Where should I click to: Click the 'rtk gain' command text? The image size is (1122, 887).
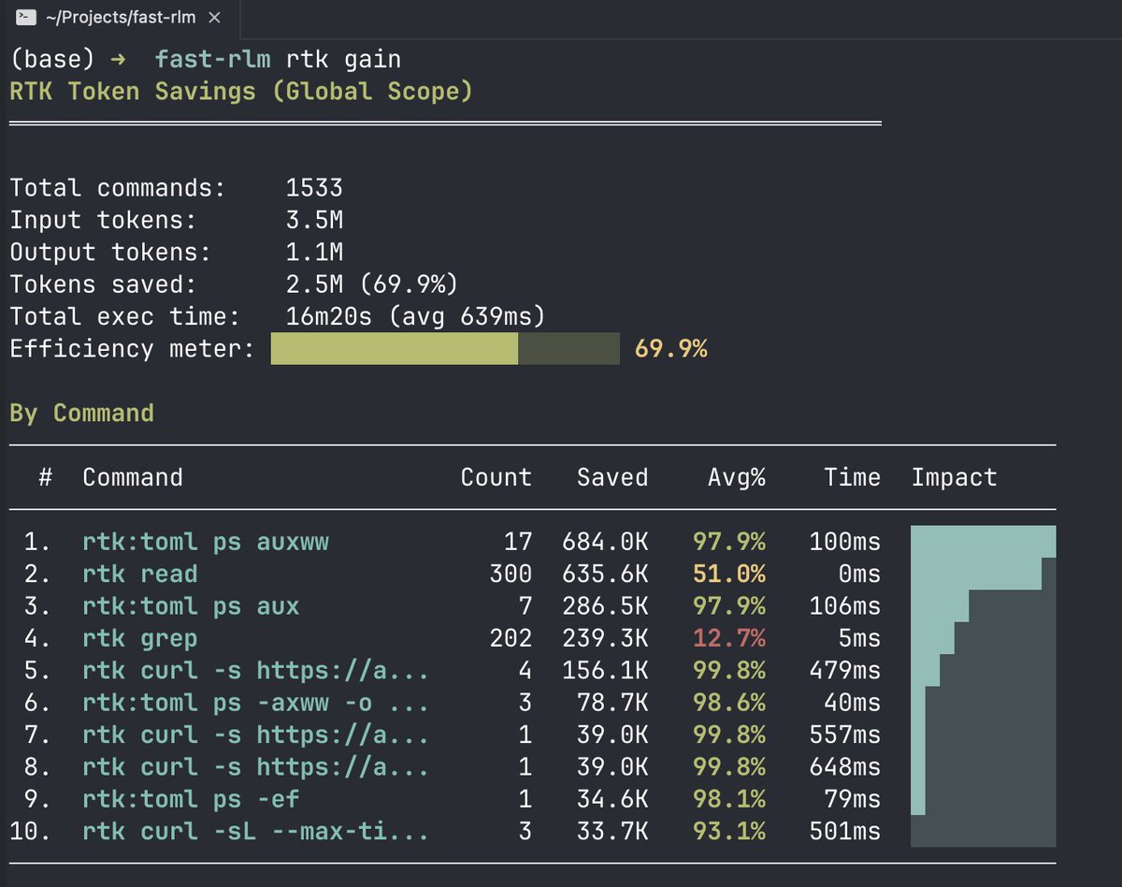pos(343,60)
